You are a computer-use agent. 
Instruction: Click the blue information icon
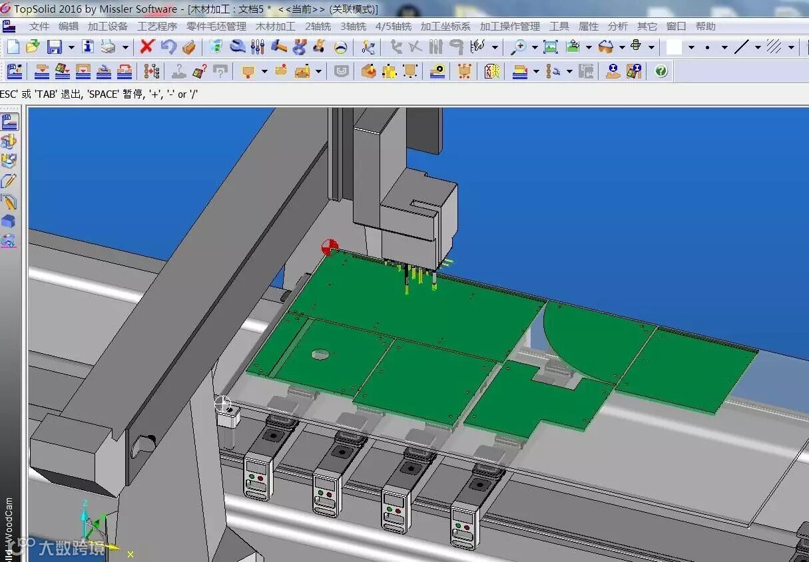88,47
